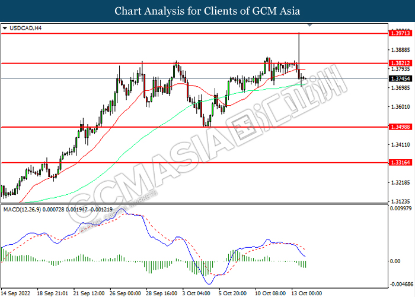Click the 1.31235 price axis value
This screenshot has width=415, height=297.
401,201
